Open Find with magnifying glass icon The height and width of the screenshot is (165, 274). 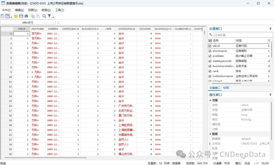[44, 16]
